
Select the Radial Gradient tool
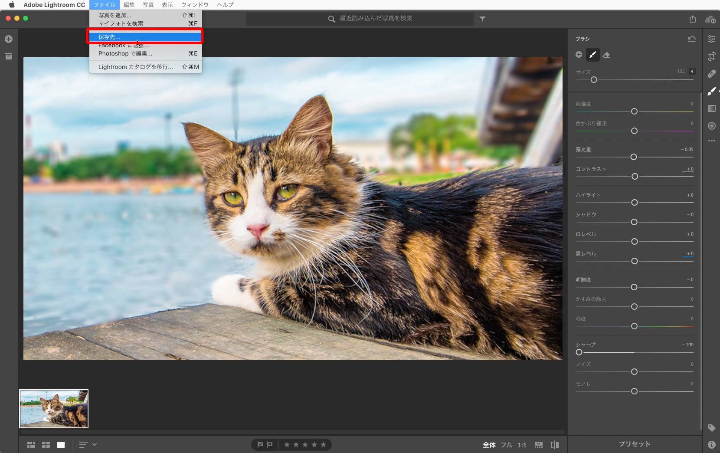[x=711, y=126]
